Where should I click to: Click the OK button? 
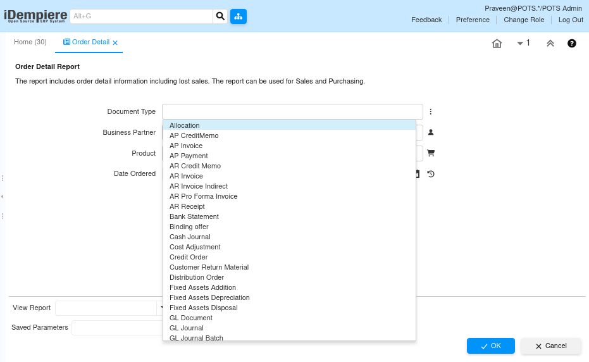coord(490,346)
